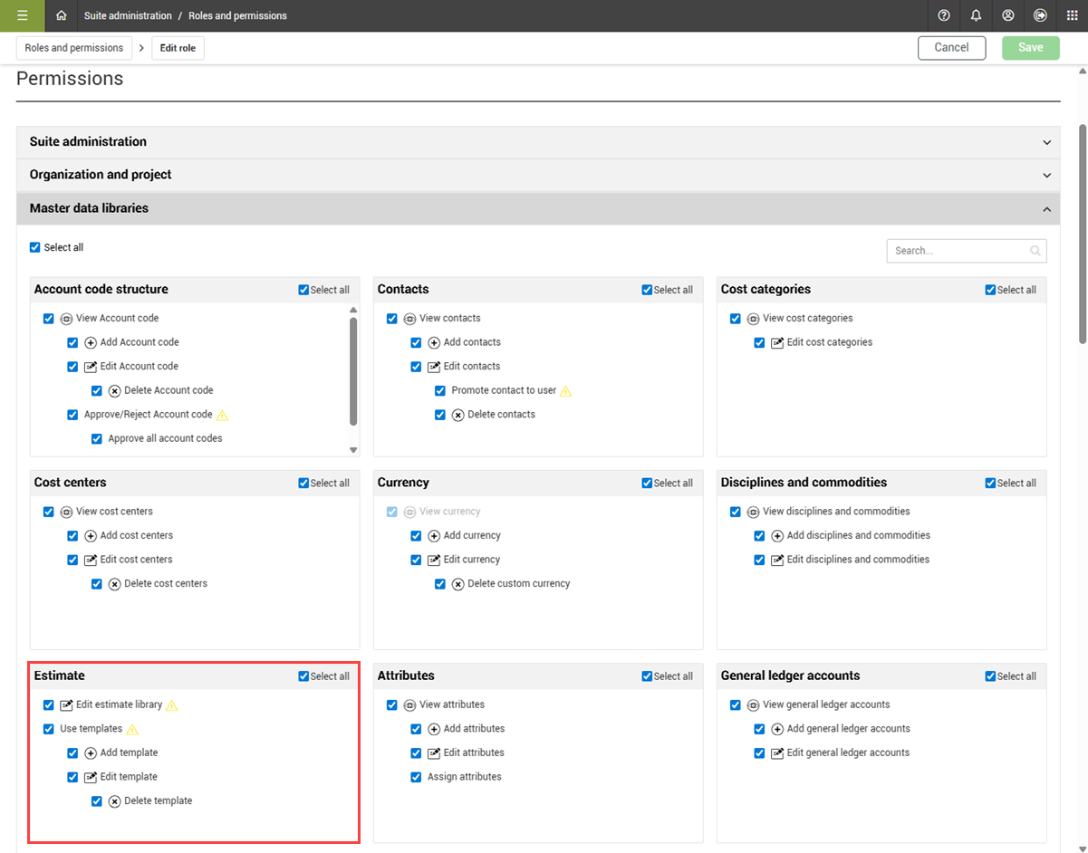Select the Edit role breadcrumb tab
This screenshot has width=1088, height=853.
tap(178, 48)
